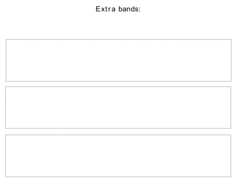Click the top border of first band box
This screenshot has width=237, height=183.
tap(118, 40)
